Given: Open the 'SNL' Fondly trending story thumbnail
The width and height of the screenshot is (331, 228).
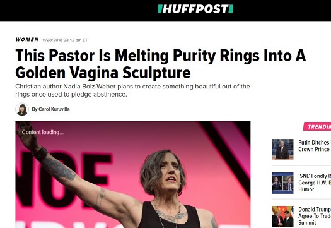Looking at the screenshot, I should [282, 183].
